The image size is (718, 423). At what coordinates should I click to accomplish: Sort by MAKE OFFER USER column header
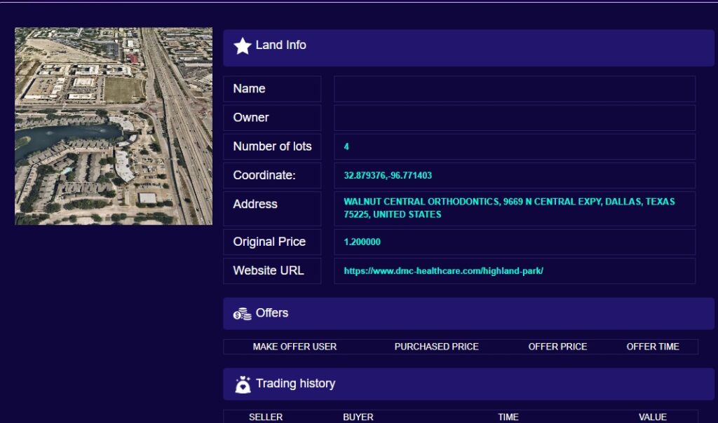(x=294, y=347)
